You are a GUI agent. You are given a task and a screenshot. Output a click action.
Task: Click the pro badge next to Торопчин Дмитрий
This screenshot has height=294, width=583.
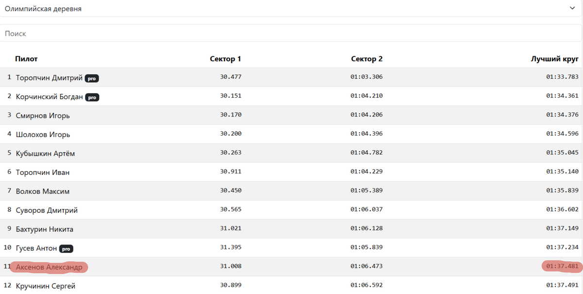pyautogui.click(x=92, y=78)
